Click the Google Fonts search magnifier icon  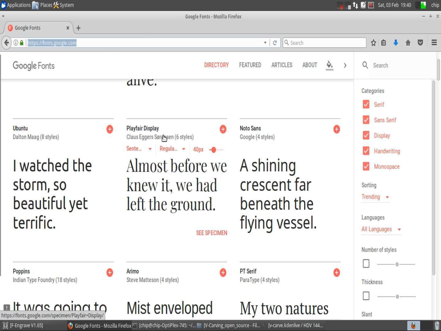coord(365,65)
